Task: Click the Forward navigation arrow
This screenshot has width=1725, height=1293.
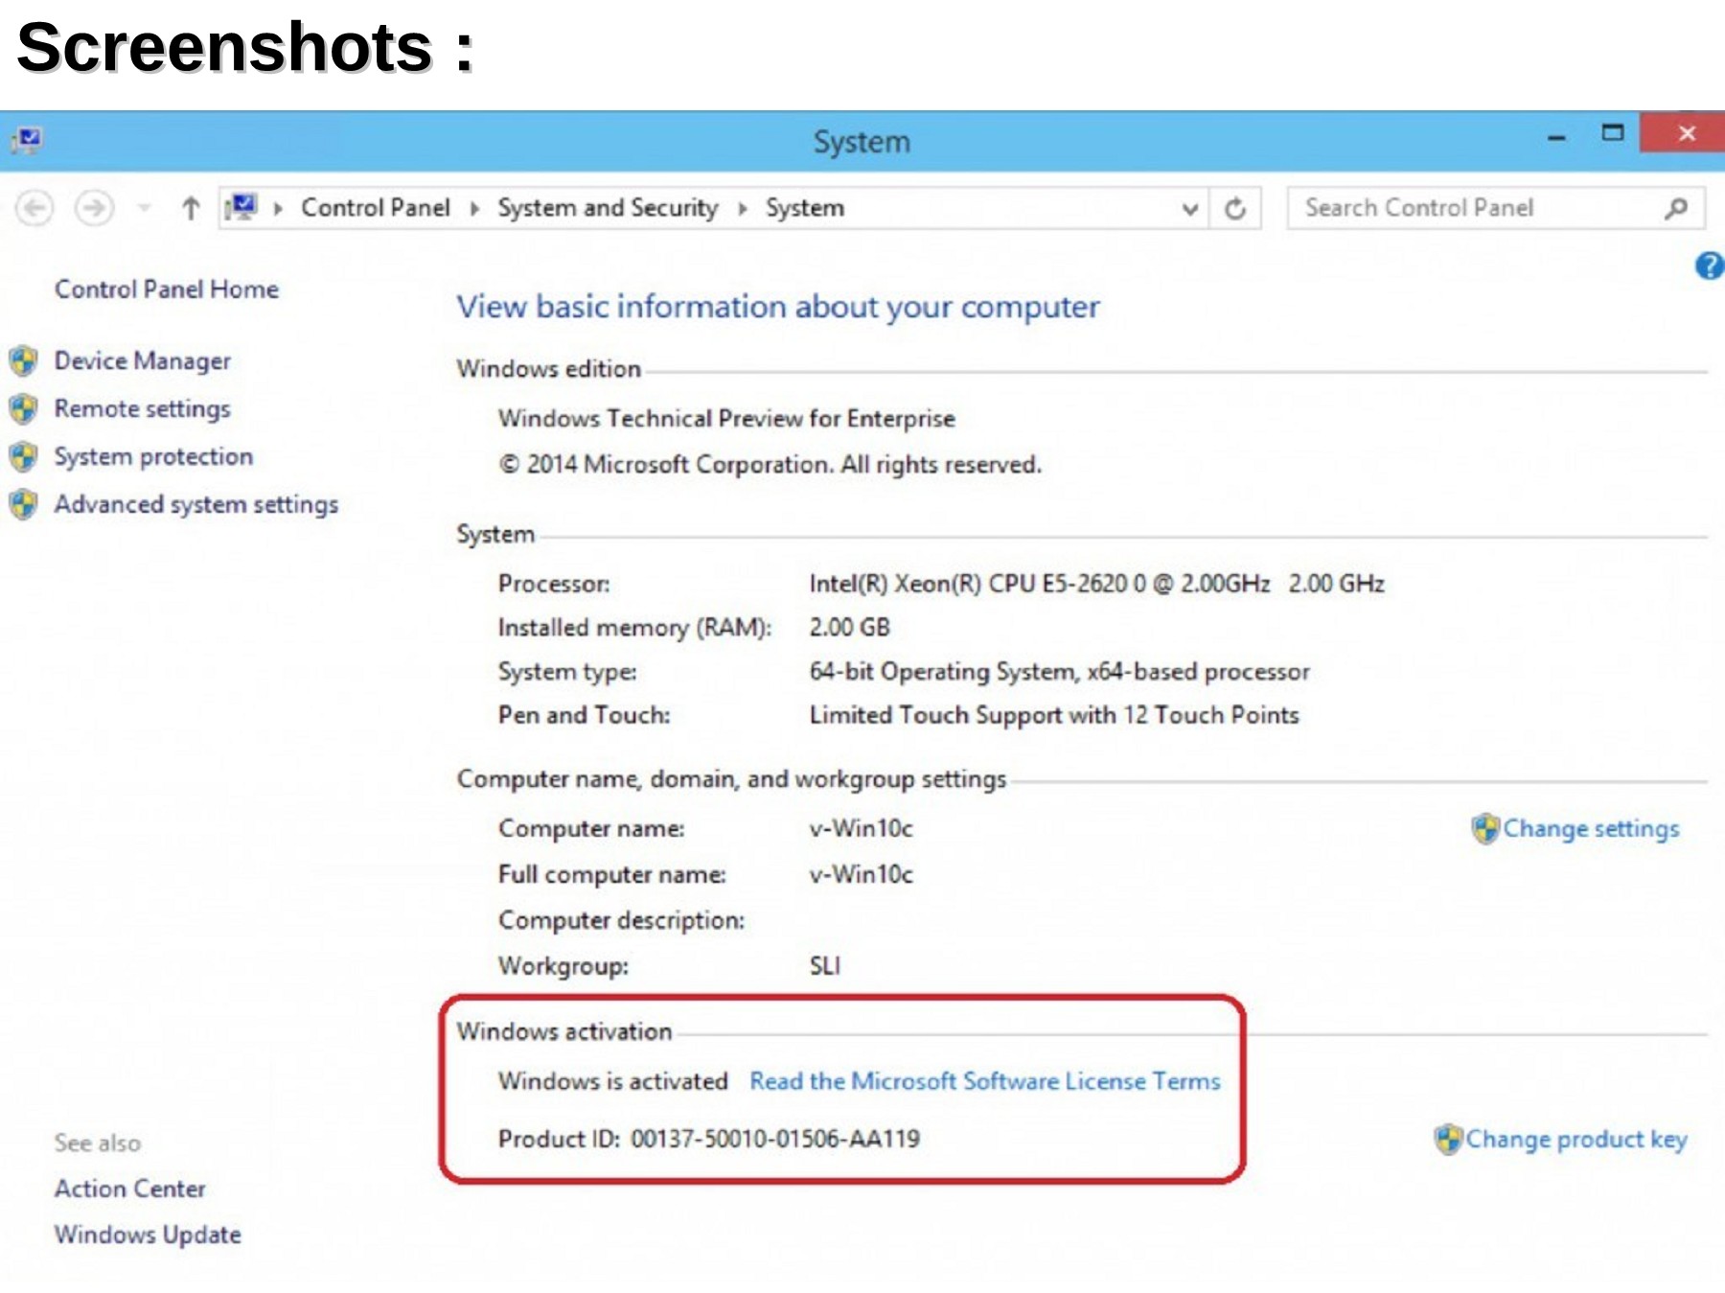Action: pos(94,208)
